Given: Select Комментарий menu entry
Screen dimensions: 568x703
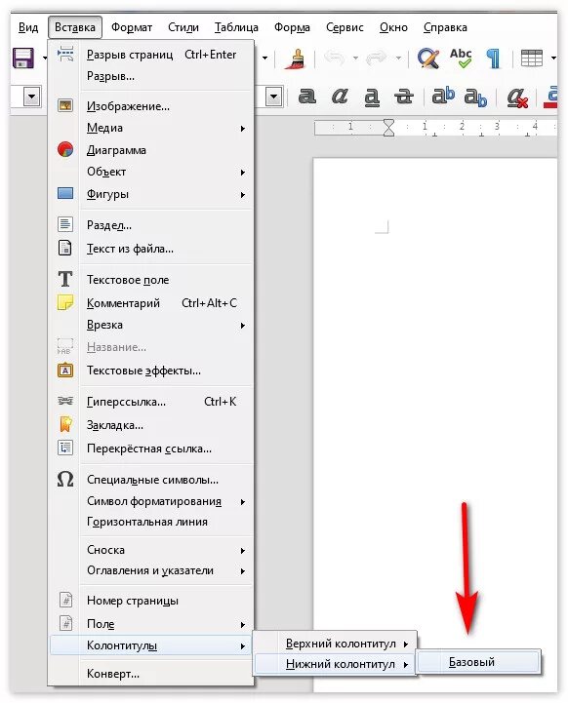Looking at the screenshot, I should click(x=151, y=303).
